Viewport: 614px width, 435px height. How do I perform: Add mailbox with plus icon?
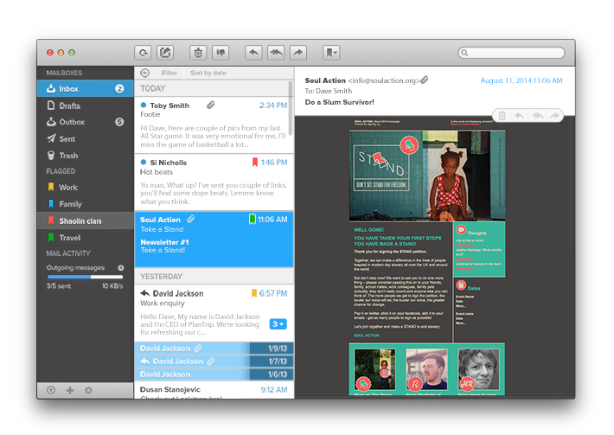pyautogui.click(x=70, y=390)
